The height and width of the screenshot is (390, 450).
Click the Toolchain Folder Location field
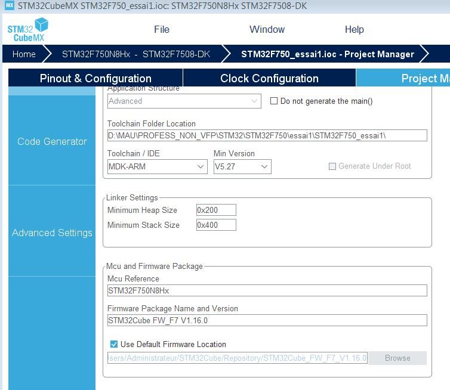pyautogui.click(x=267, y=135)
